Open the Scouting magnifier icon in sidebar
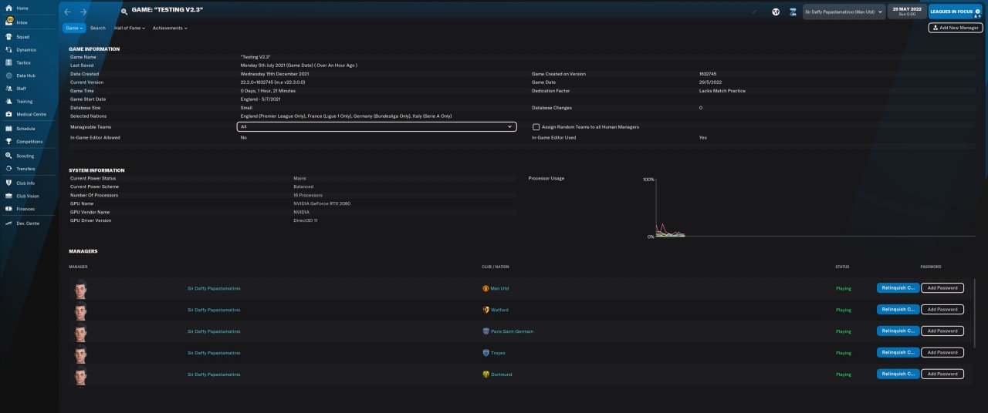Screen dimensions: 988x413 click(8, 156)
